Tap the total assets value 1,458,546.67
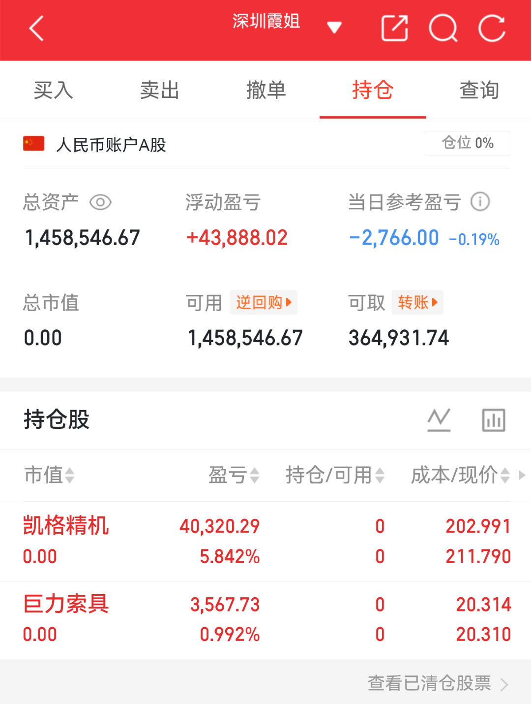The width and height of the screenshot is (531, 704). tap(83, 238)
